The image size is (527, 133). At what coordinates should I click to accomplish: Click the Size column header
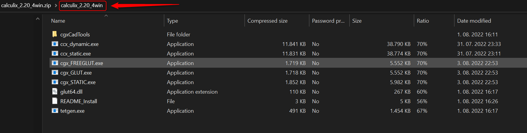coord(381,21)
